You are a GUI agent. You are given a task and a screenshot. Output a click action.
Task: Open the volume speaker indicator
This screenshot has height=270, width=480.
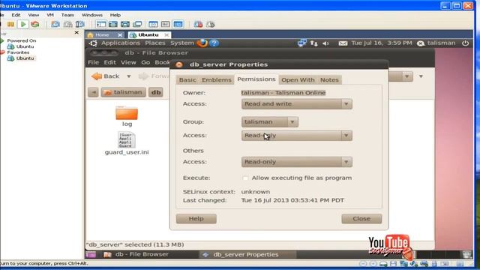coord(325,43)
